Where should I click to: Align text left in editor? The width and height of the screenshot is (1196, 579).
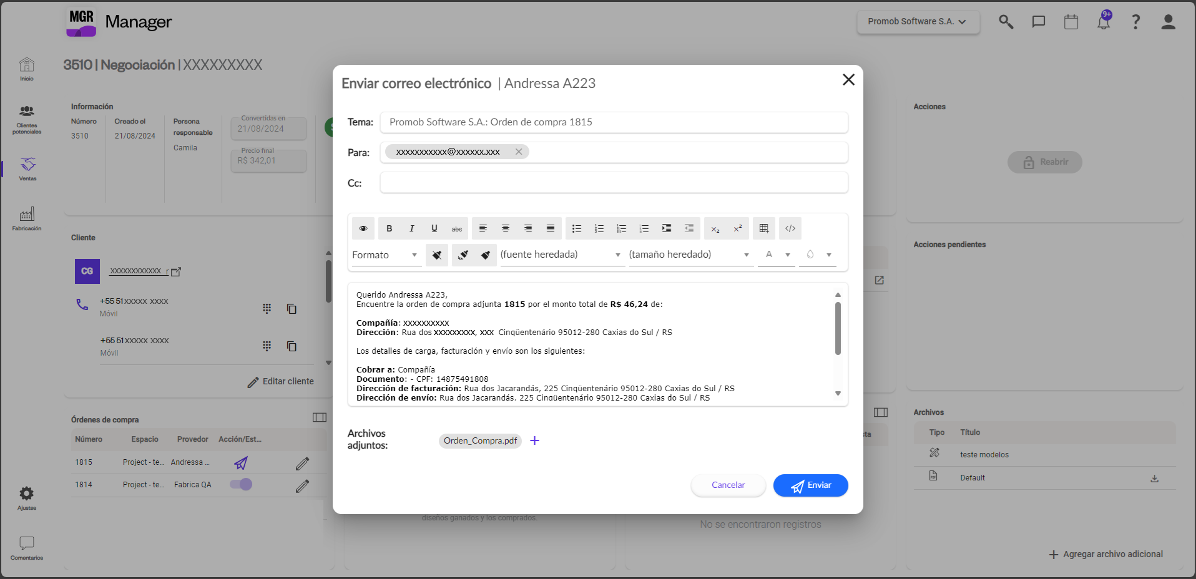click(x=483, y=228)
